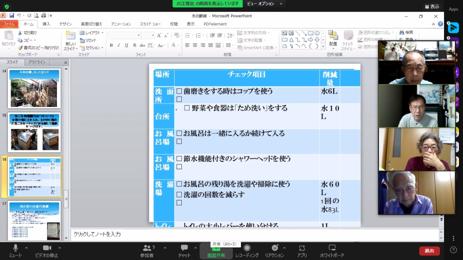The height and width of the screenshot is (260, 463).
Task: Open the font size combo box
Action: coord(148,35)
